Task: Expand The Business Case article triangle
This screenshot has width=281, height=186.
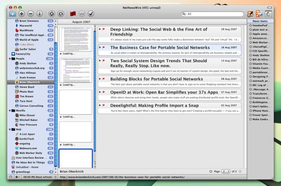Action: 100,47
